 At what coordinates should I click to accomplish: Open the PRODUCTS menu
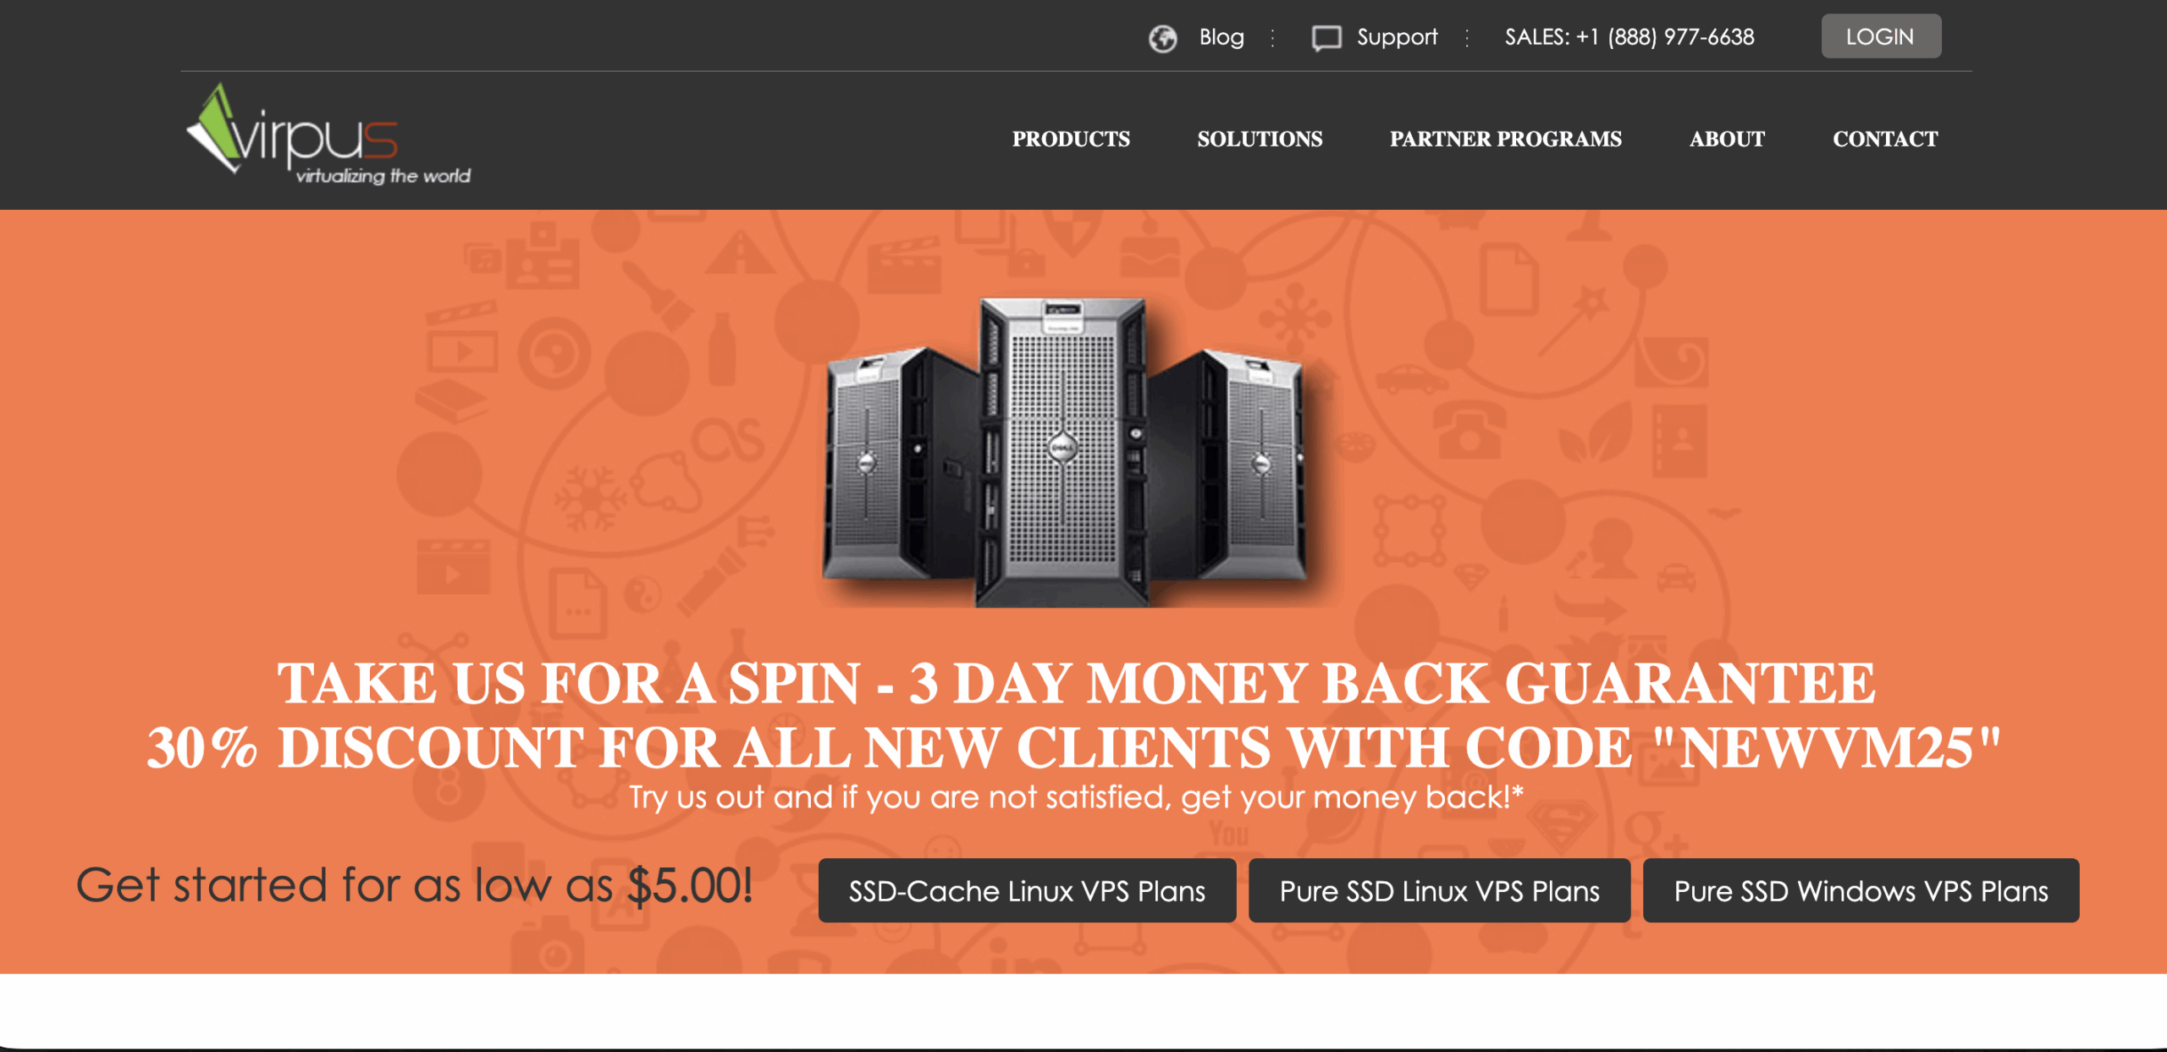(x=1071, y=139)
